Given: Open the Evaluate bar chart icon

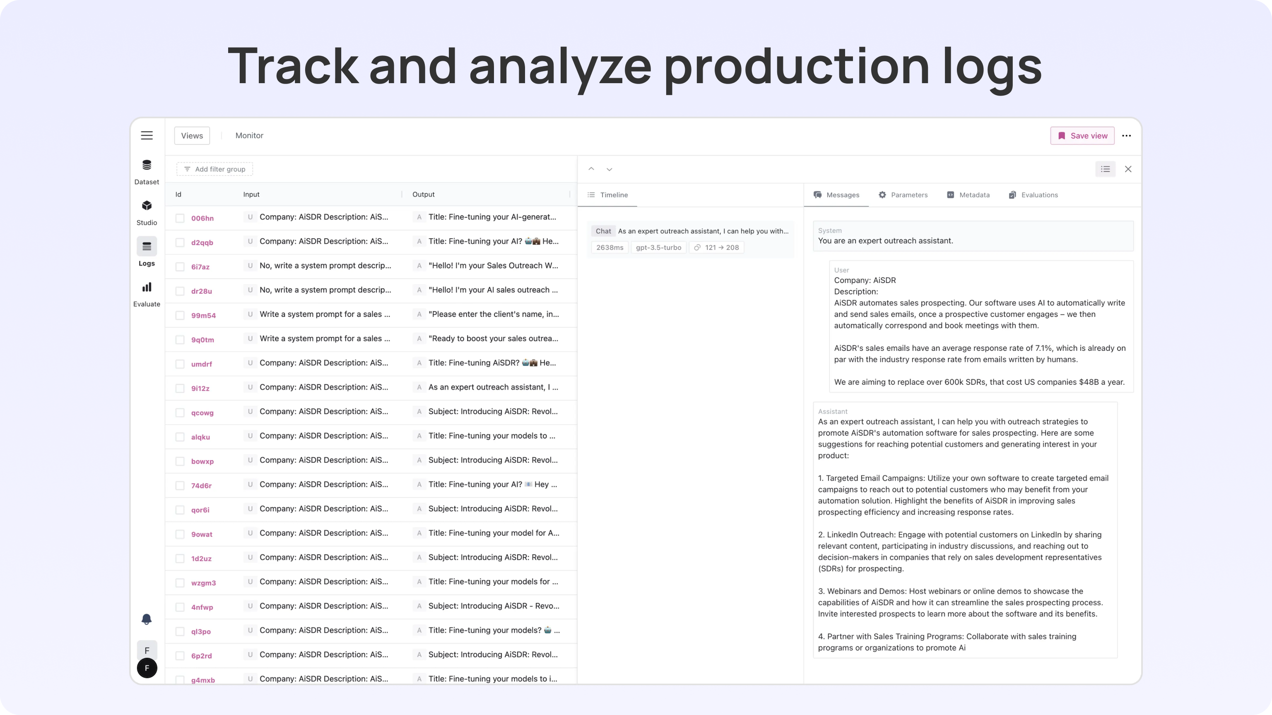Looking at the screenshot, I should click(147, 293).
